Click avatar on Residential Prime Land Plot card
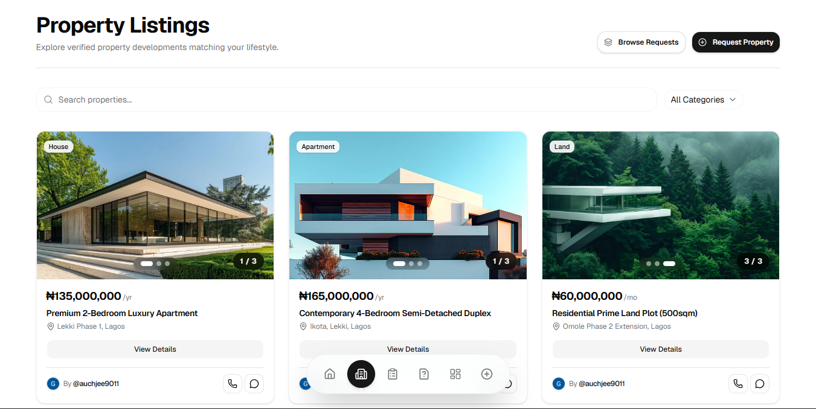816x409 pixels. coord(559,384)
